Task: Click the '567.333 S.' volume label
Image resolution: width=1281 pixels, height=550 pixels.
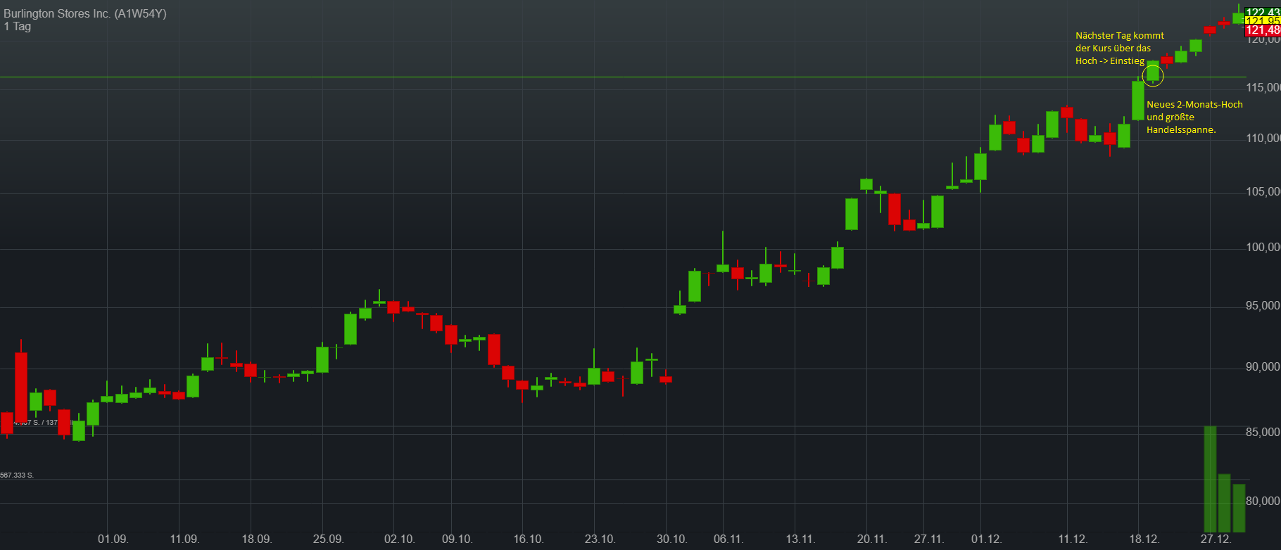Action: click(17, 475)
